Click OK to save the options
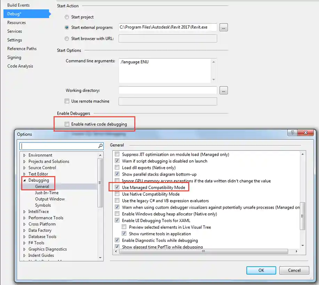This screenshot has height=285, width=319. point(261,270)
